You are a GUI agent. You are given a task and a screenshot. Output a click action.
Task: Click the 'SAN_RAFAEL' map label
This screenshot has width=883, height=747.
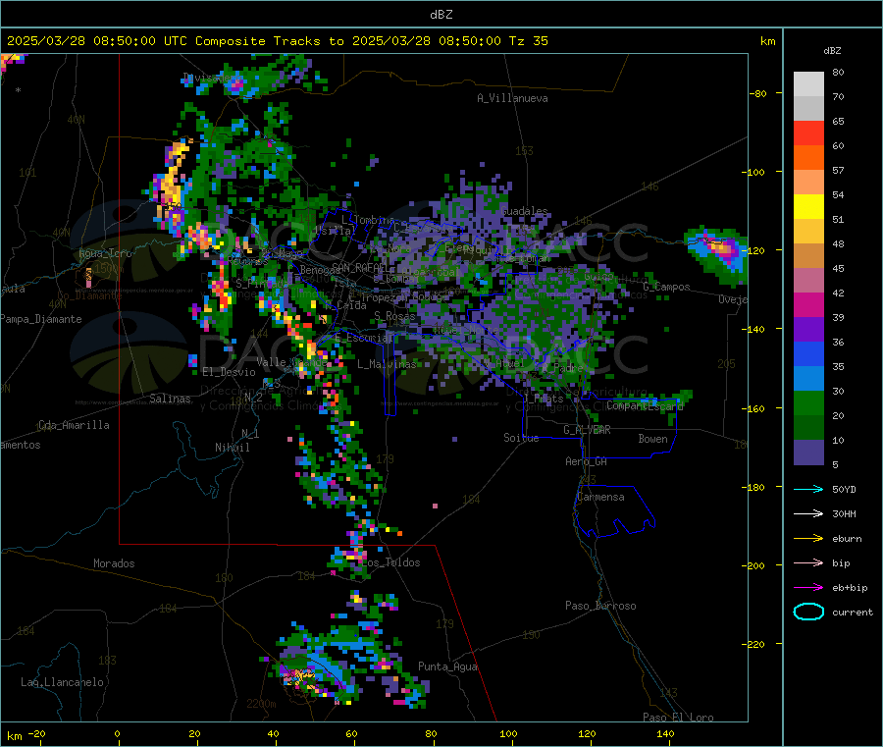[359, 267]
